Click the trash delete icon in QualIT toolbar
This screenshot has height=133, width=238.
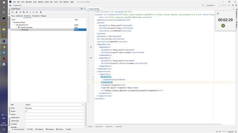click(x=41, y=12)
